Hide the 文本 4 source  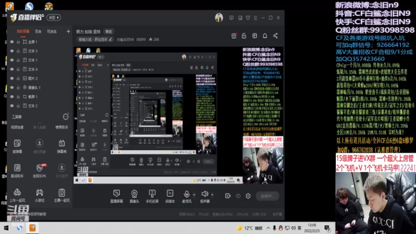pyautogui.click(x=12, y=69)
